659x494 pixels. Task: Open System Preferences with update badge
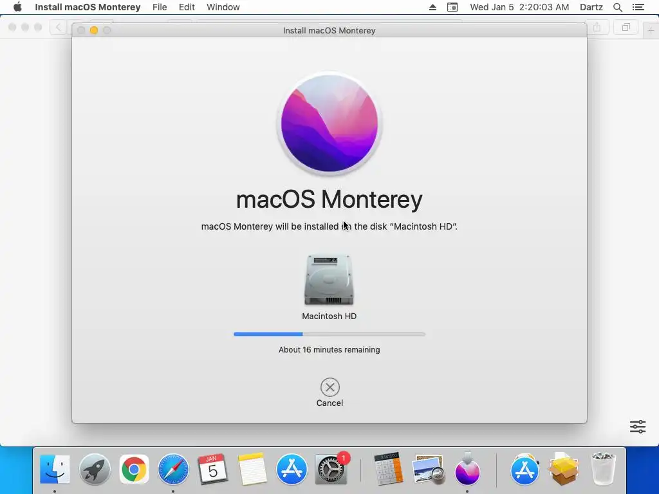331,469
